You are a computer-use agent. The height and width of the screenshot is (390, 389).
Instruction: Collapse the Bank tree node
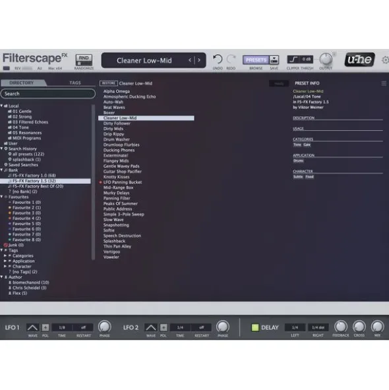point(2,170)
